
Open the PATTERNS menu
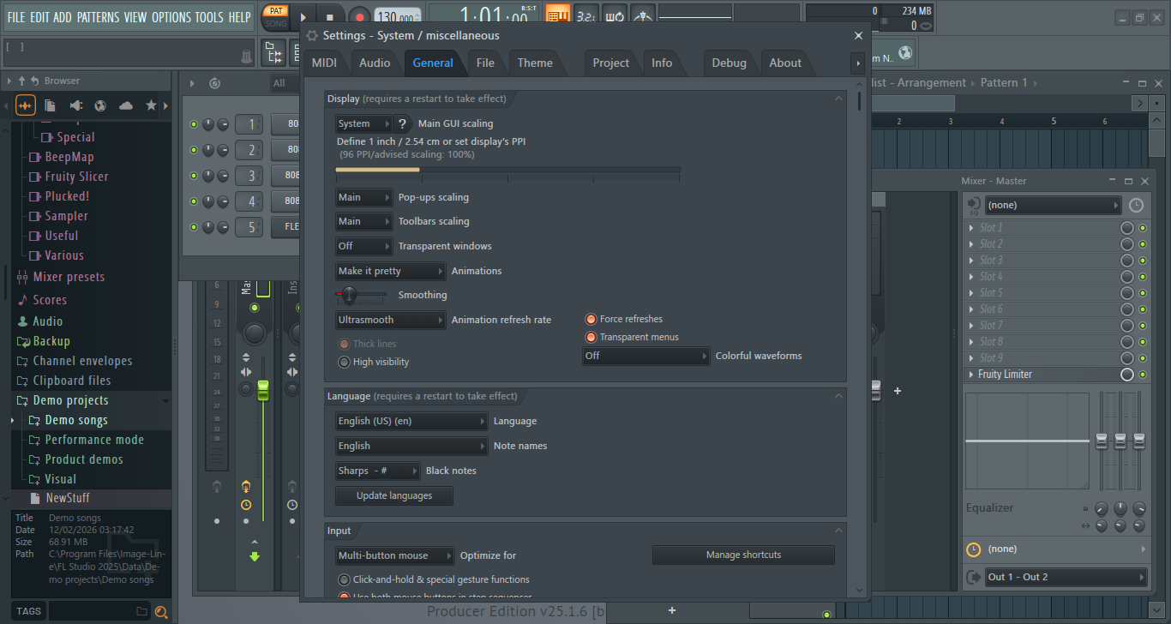(98, 17)
